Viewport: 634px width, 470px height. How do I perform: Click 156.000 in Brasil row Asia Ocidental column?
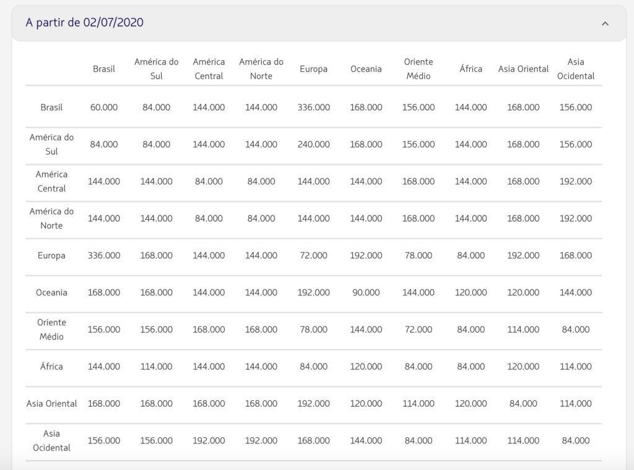click(x=576, y=107)
